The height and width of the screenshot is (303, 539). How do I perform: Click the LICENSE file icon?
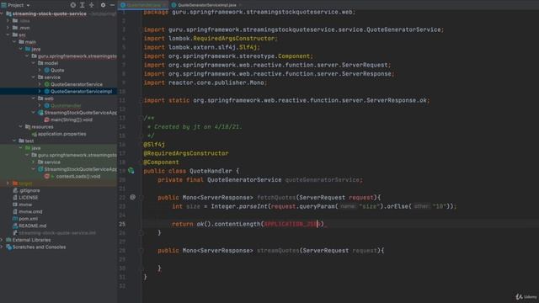click(15, 198)
